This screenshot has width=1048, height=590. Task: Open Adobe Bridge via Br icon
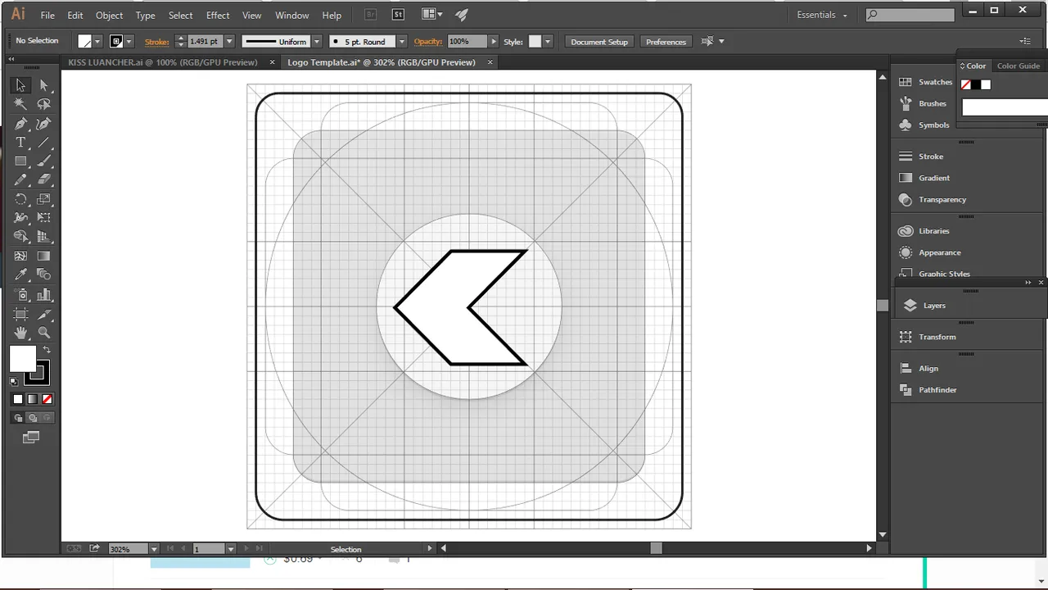coord(371,15)
